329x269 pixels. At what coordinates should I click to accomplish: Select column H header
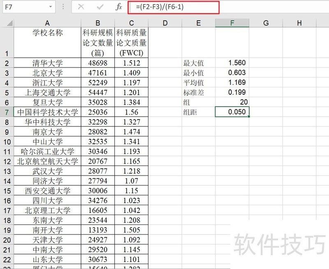tap(299, 23)
